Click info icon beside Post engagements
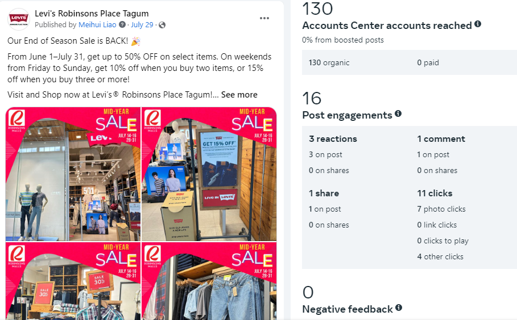The height and width of the screenshot is (320, 517). [x=398, y=114]
